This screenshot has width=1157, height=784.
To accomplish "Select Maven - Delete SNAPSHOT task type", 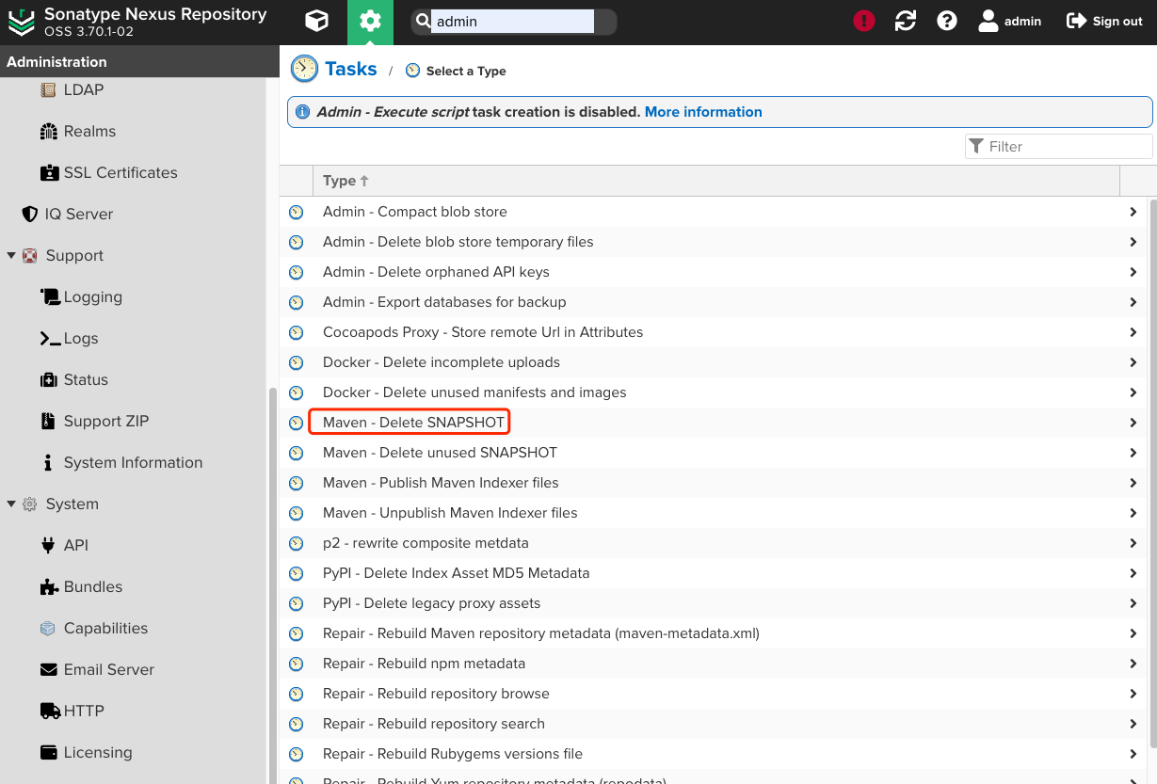I will (413, 423).
